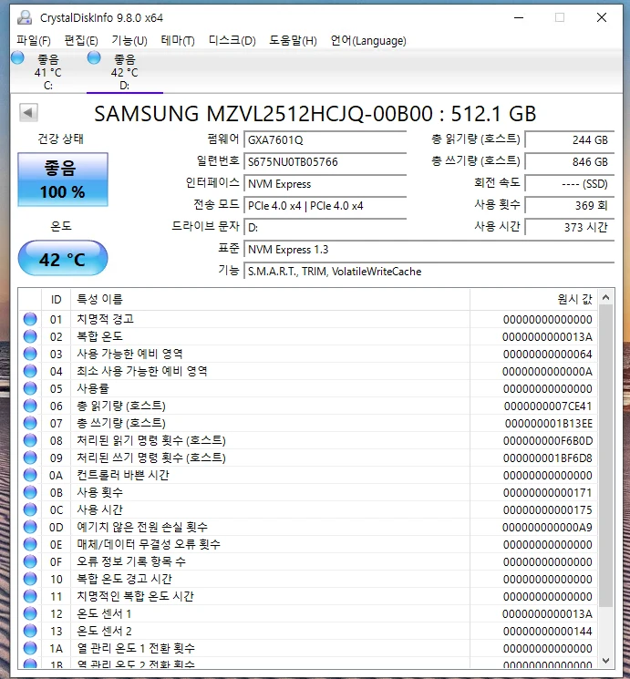Click status icon for row 02 복합 온도
Screen dimensions: 630x679
pos(30,336)
